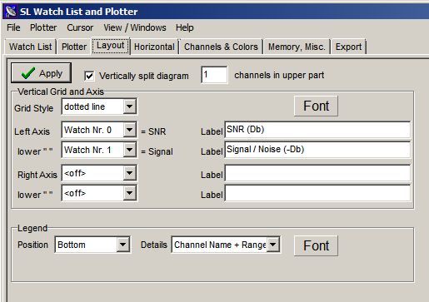Click the SNR (Db) label field
The height and width of the screenshot is (302, 429).
pos(317,130)
